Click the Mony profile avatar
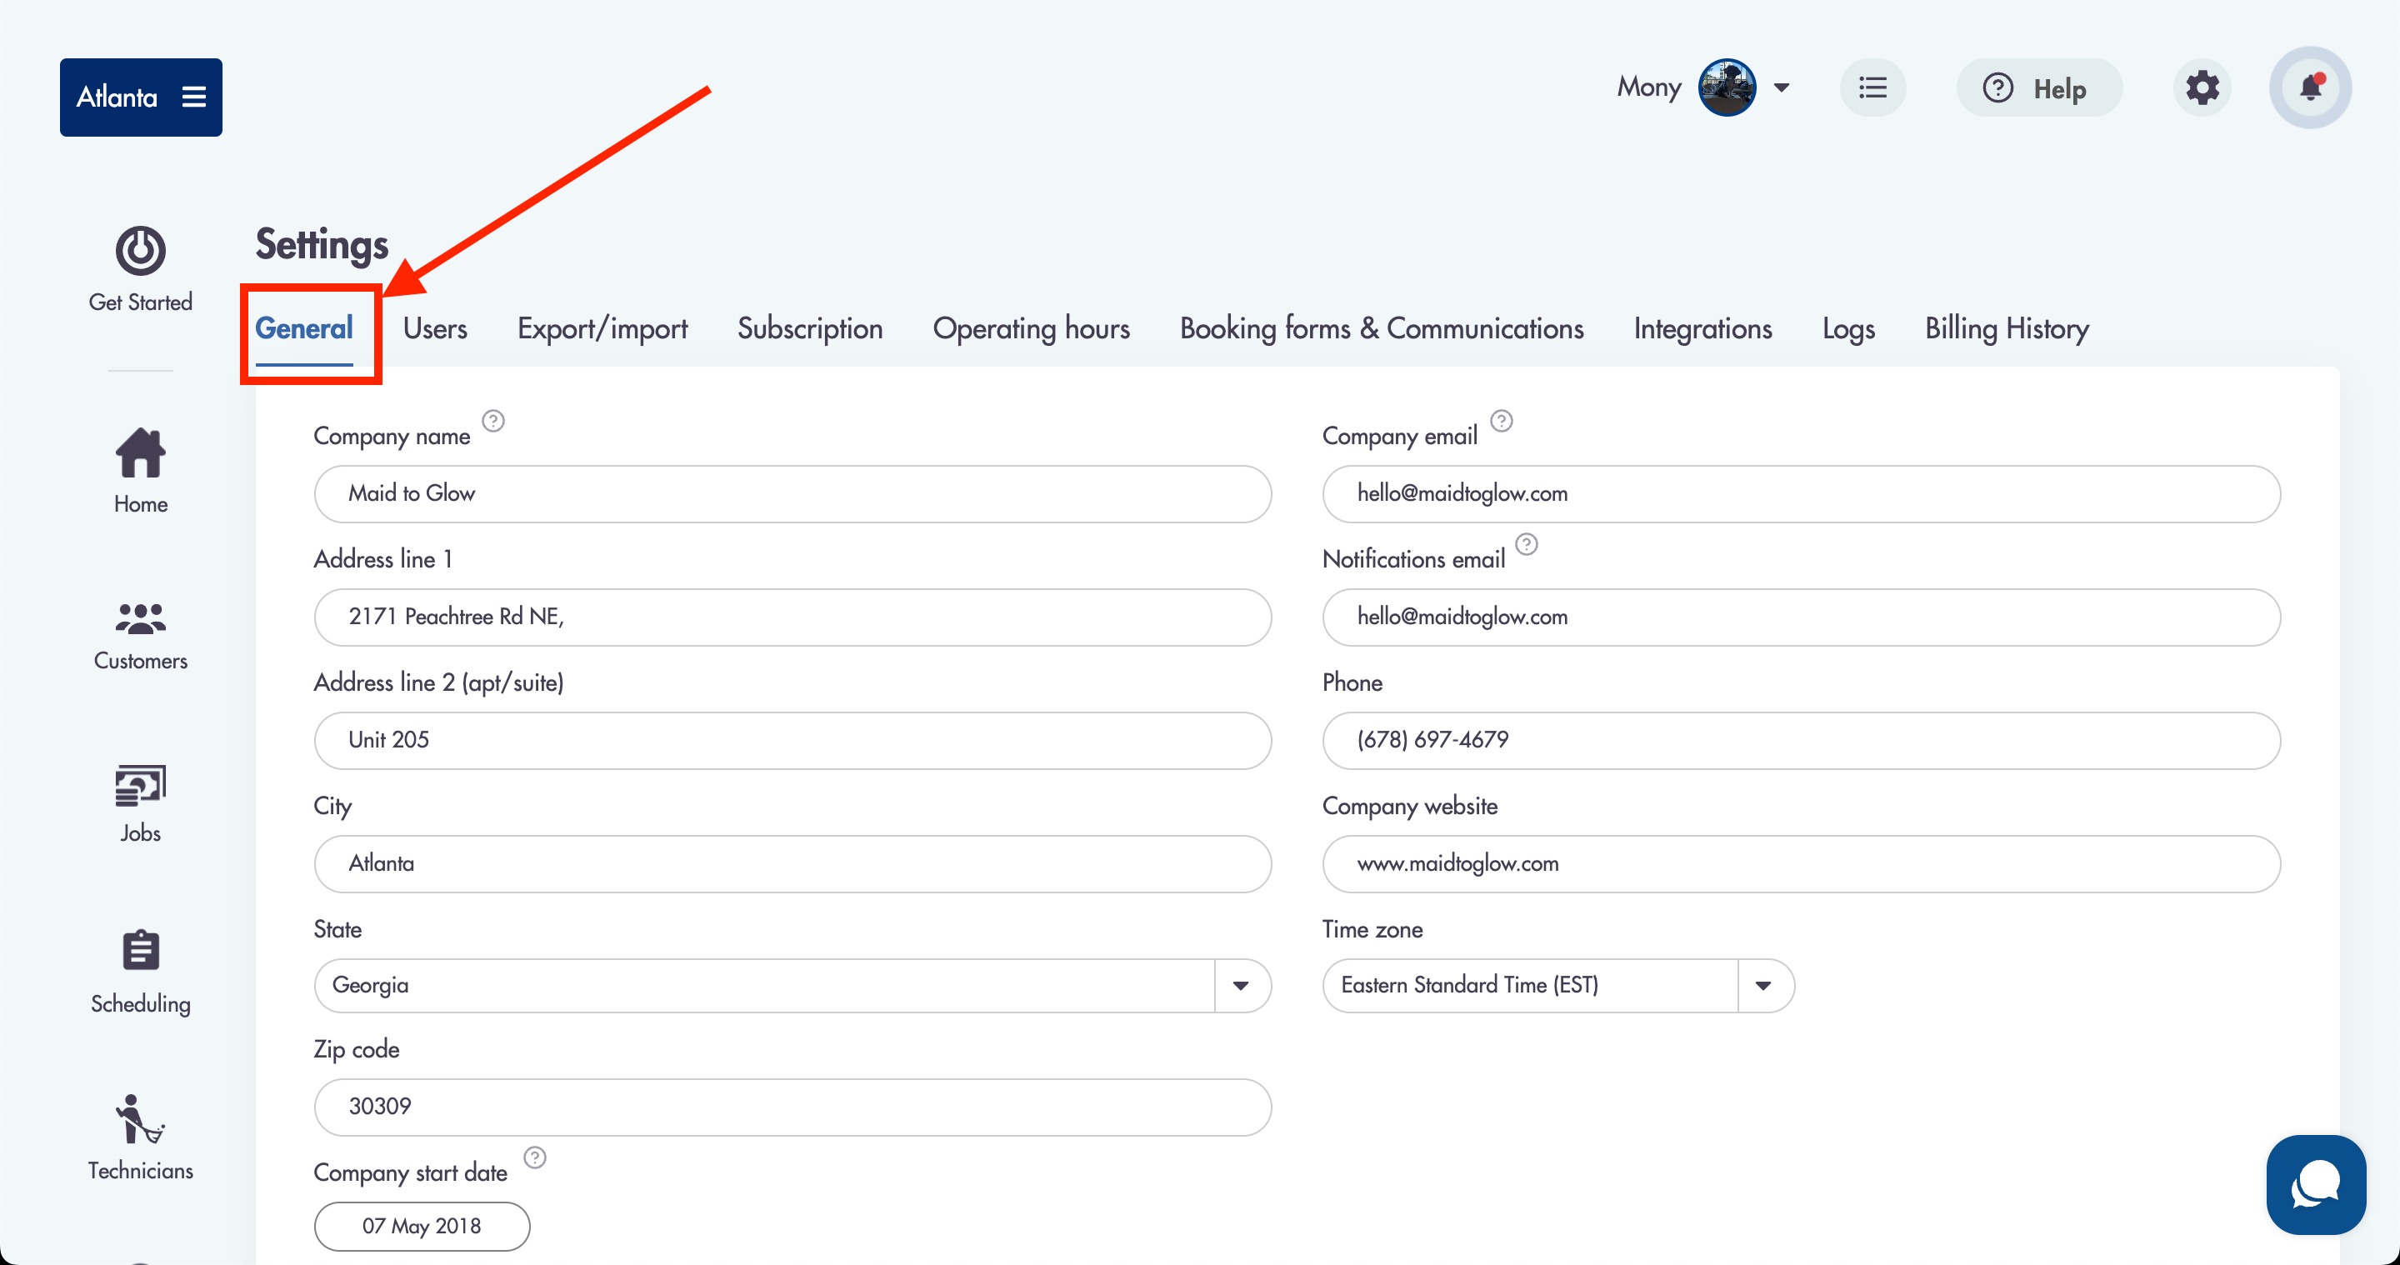Viewport: 2400px width, 1265px height. click(1727, 87)
